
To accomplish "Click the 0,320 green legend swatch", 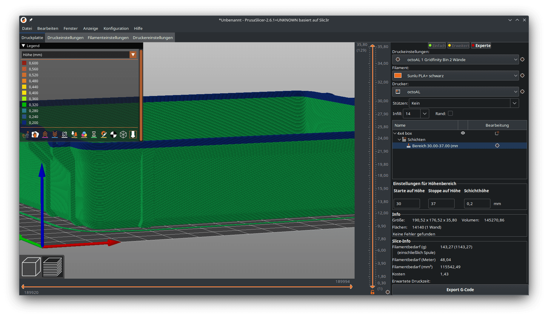I will tap(24, 105).
